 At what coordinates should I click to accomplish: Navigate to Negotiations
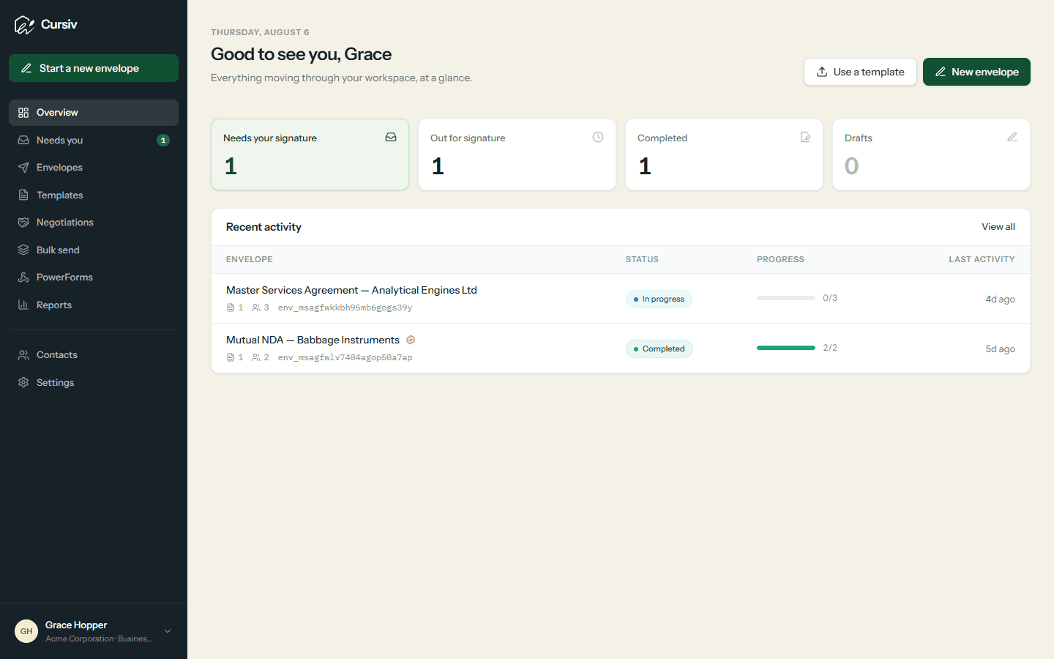[94, 223]
